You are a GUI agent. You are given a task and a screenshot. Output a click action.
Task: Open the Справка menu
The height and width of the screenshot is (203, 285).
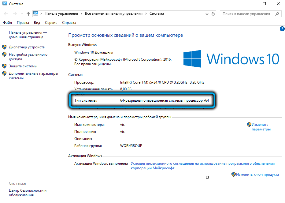pyautogui.click(x=69, y=23)
